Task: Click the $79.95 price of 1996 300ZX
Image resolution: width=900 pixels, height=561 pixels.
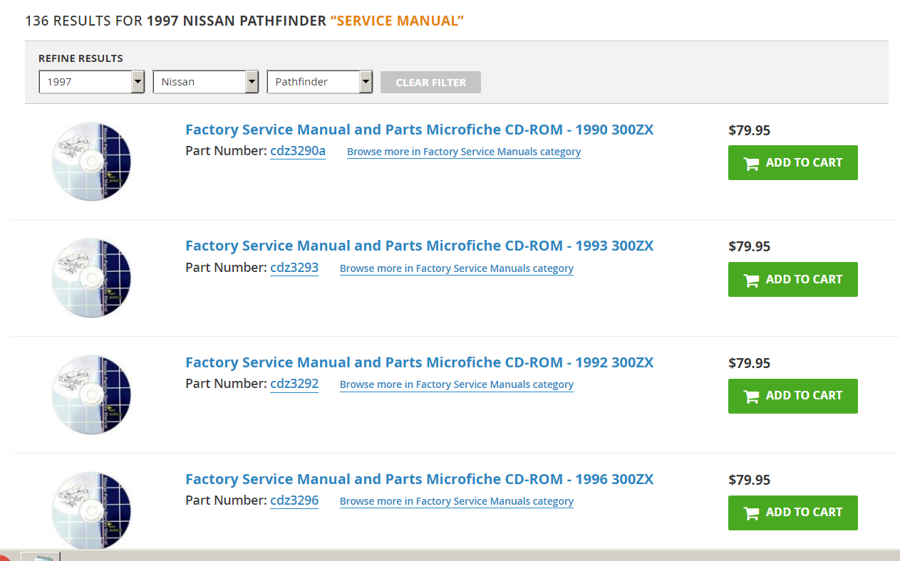Action: (x=750, y=480)
